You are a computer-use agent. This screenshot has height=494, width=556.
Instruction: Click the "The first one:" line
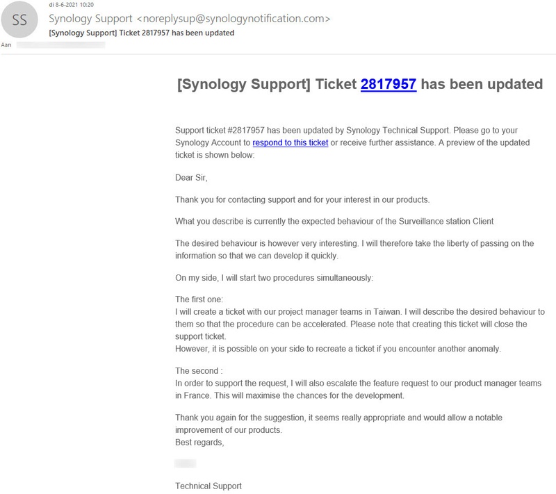[199, 299]
